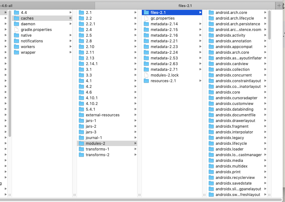Click the androidx.fragment folder icon
This screenshot has height=202, width=285.
point(211,126)
